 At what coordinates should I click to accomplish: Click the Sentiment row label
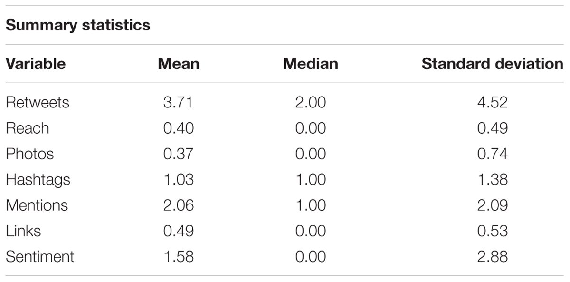tap(40, 256)
